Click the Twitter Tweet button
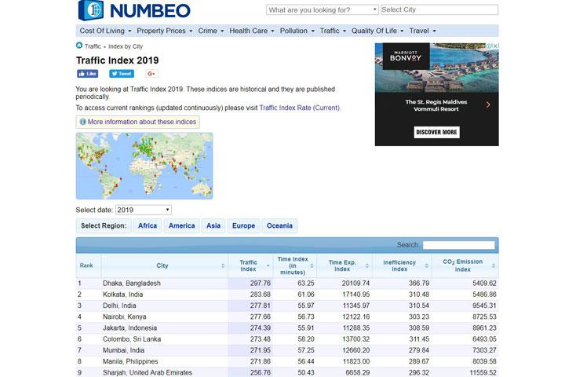Image resolution: width=565 pixels, height=377 pixels. click(x=122, y=74)
